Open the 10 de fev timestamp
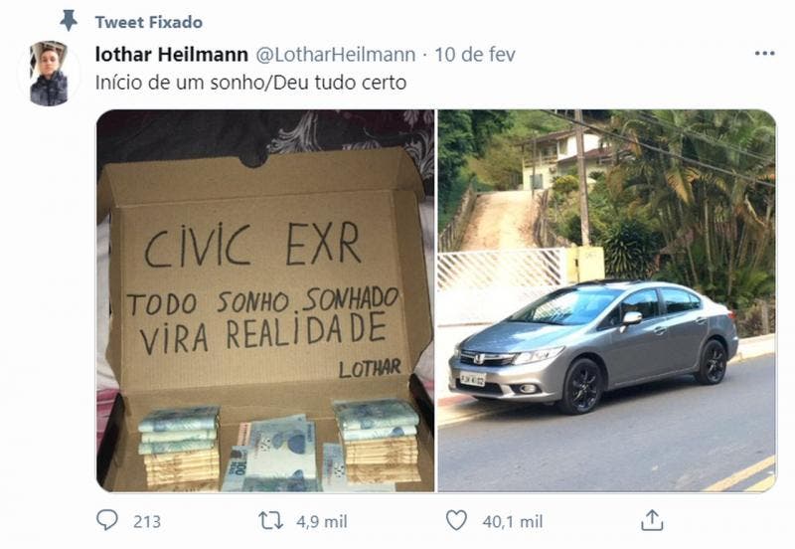Image resolution: width=795 pixels, height=549 pixels. click(475, 55)
